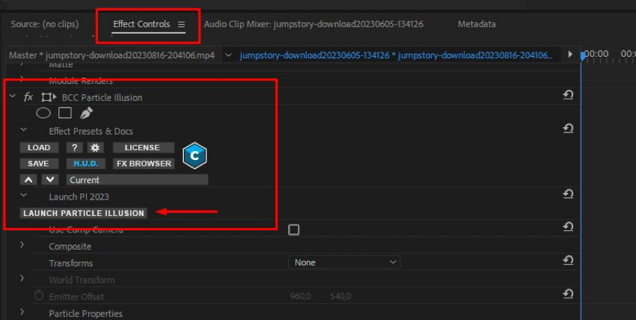
Task: Click the Composite label
Action: (x=70, y=247)
